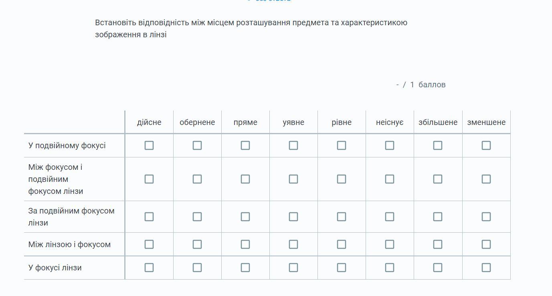Tick 'обернене' for 'За подвійним фокусом лінзи'
Viewport: 552px width, 296px height.
pyautogui.click(x=197, y=217)
